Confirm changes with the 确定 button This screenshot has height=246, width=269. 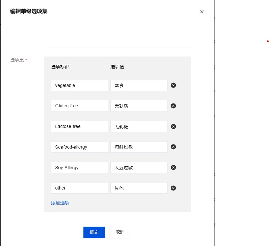[94, 232]
